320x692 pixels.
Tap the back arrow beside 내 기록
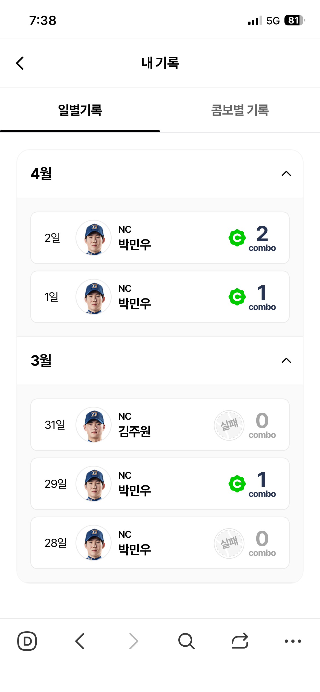pyautogui.click(x=20, y=63)
